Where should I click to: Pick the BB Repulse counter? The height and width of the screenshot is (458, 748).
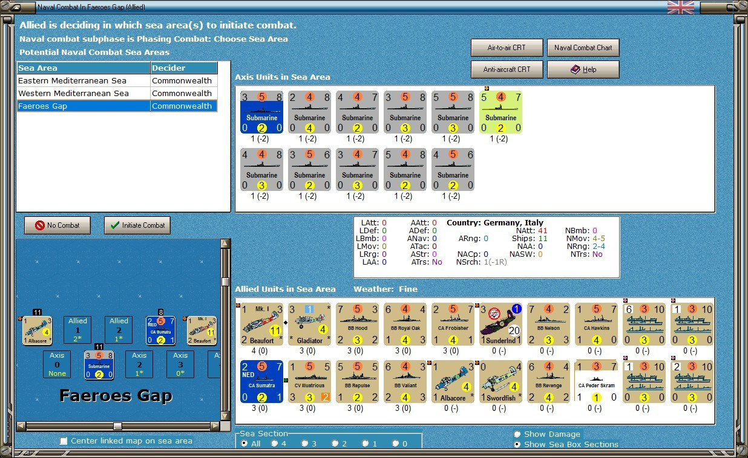coord(357,381)
